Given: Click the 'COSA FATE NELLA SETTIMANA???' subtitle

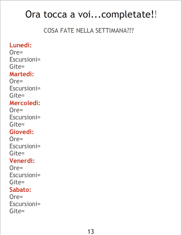Looking at the screenshot, I should tap(89, 31).
